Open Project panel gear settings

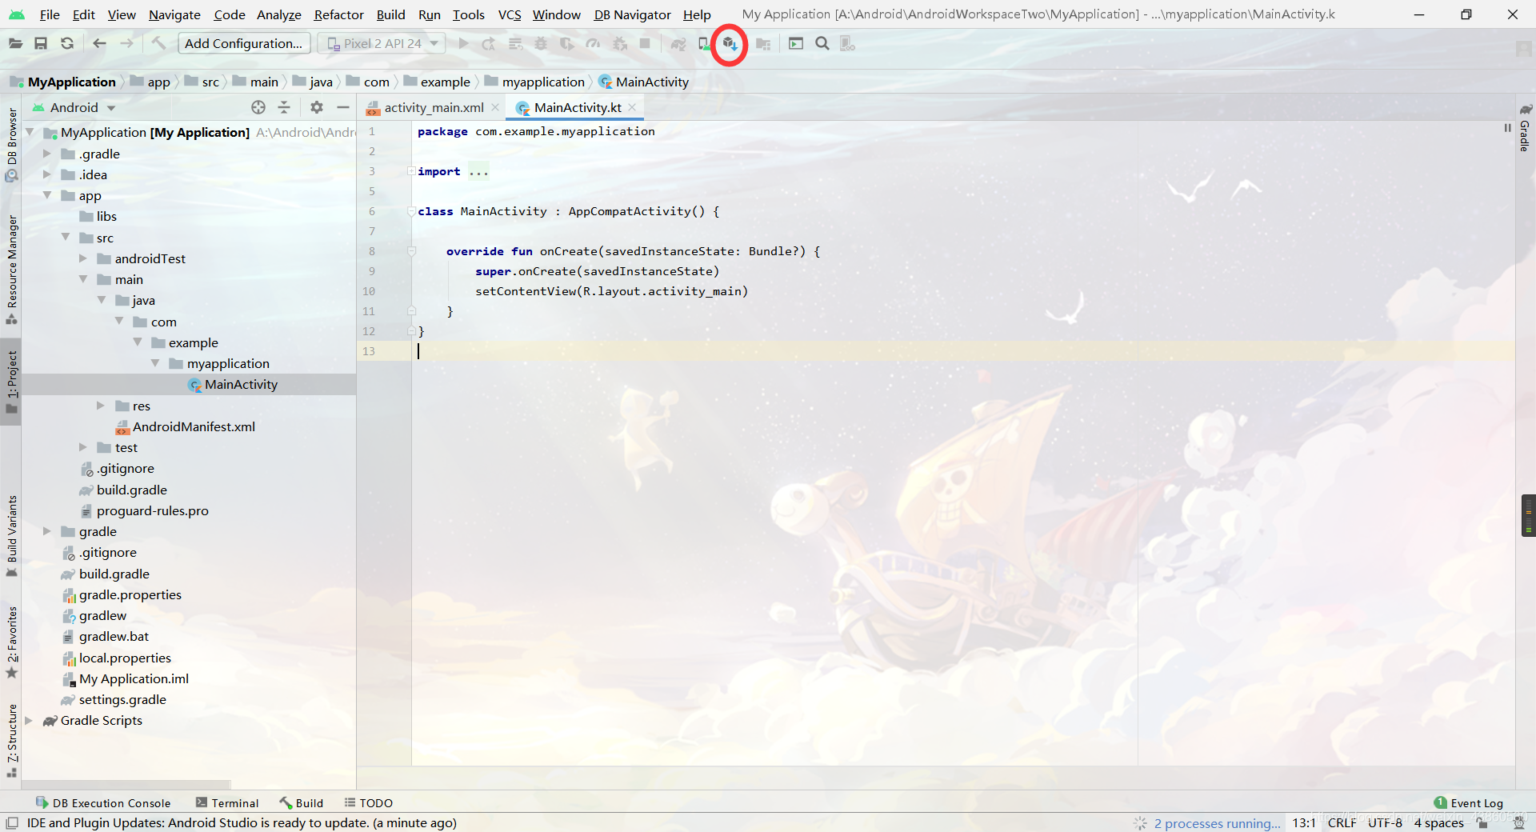(x=317, y=107)
